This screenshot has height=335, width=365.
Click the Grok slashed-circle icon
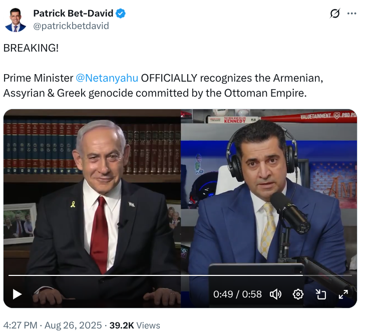pyautogui.click(x=335, y=13)
